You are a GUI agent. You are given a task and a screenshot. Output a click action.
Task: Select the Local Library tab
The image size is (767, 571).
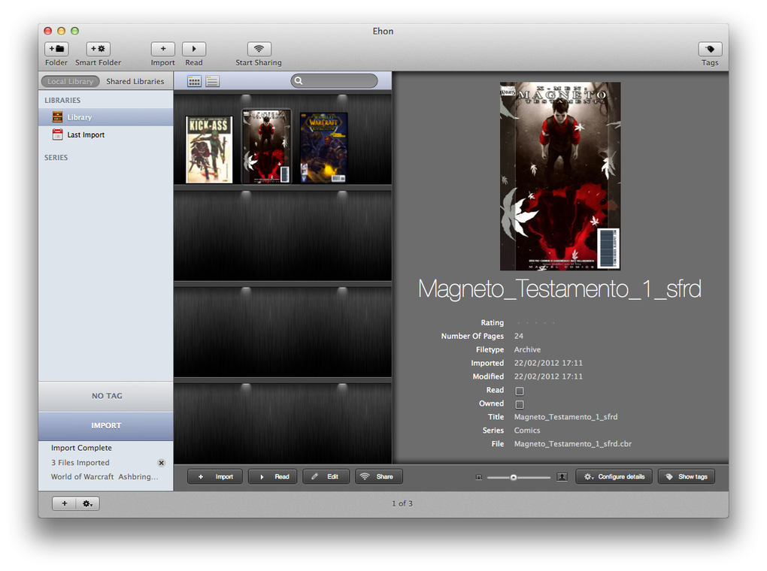point(71,81)
